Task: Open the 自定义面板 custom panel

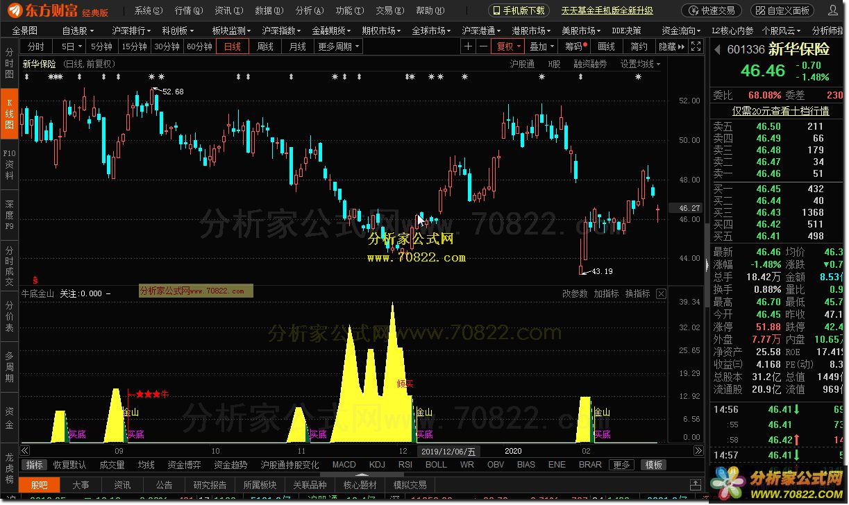Action: 783,10
